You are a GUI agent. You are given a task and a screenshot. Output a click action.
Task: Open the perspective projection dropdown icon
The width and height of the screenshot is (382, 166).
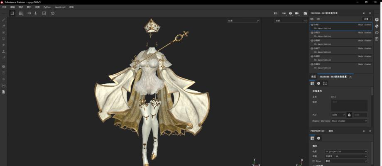(291, 13)
